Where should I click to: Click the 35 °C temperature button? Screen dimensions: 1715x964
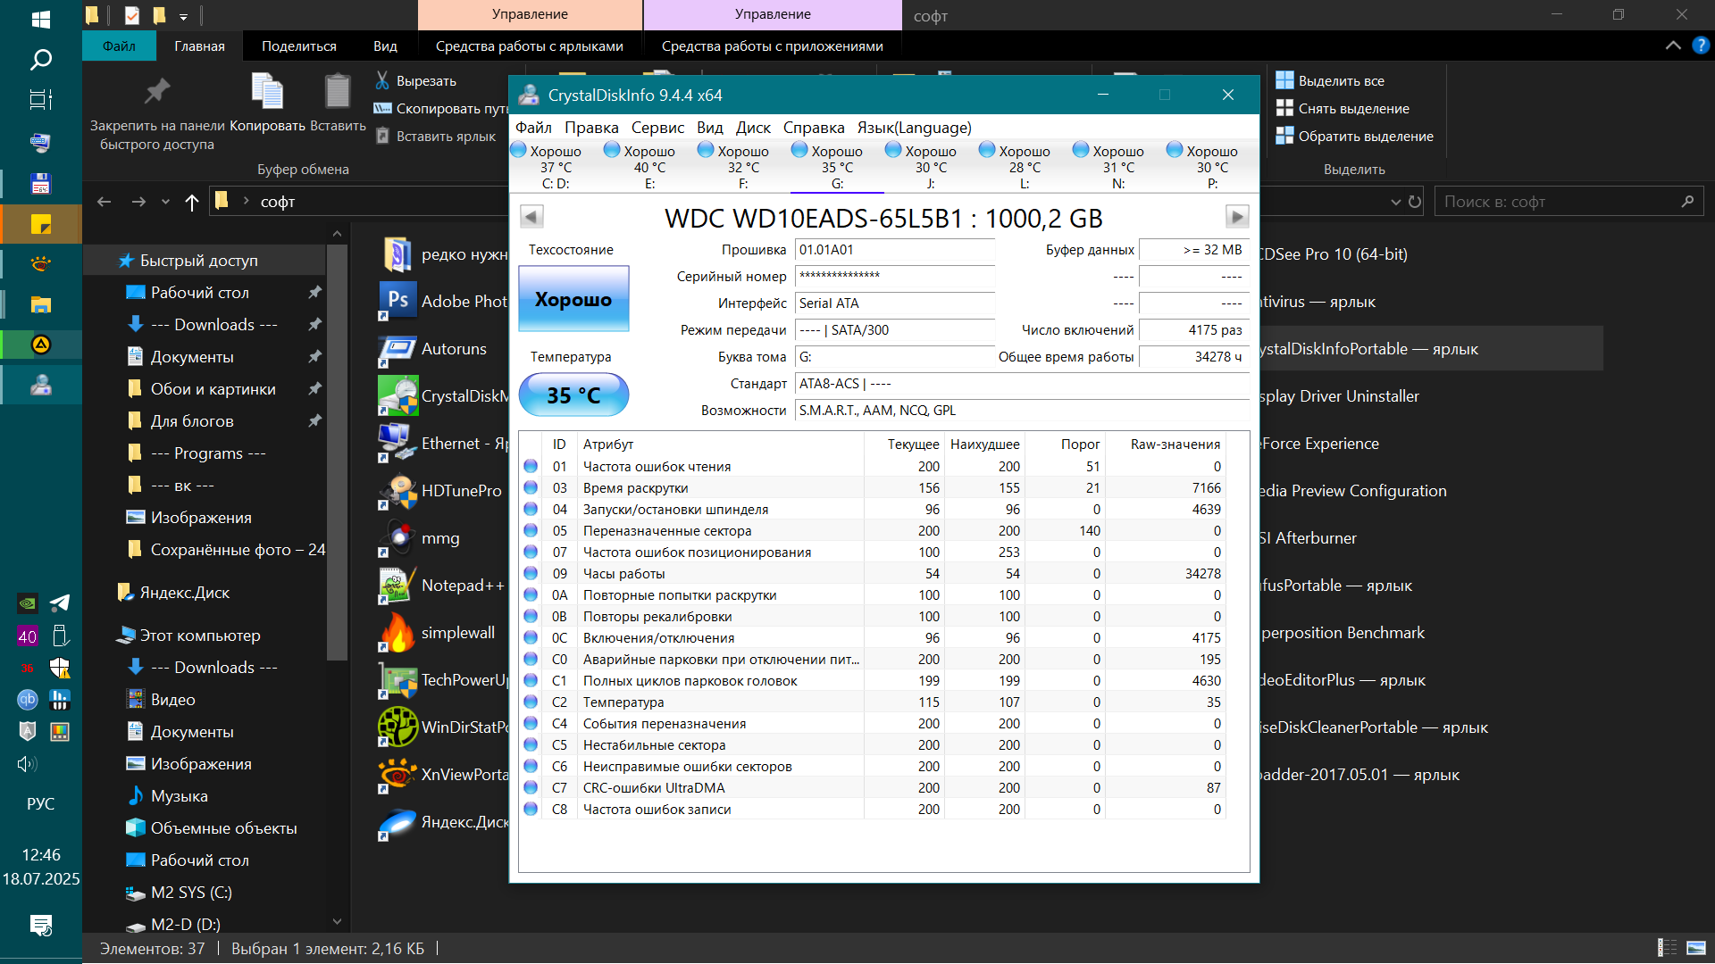tap(573, 395)
